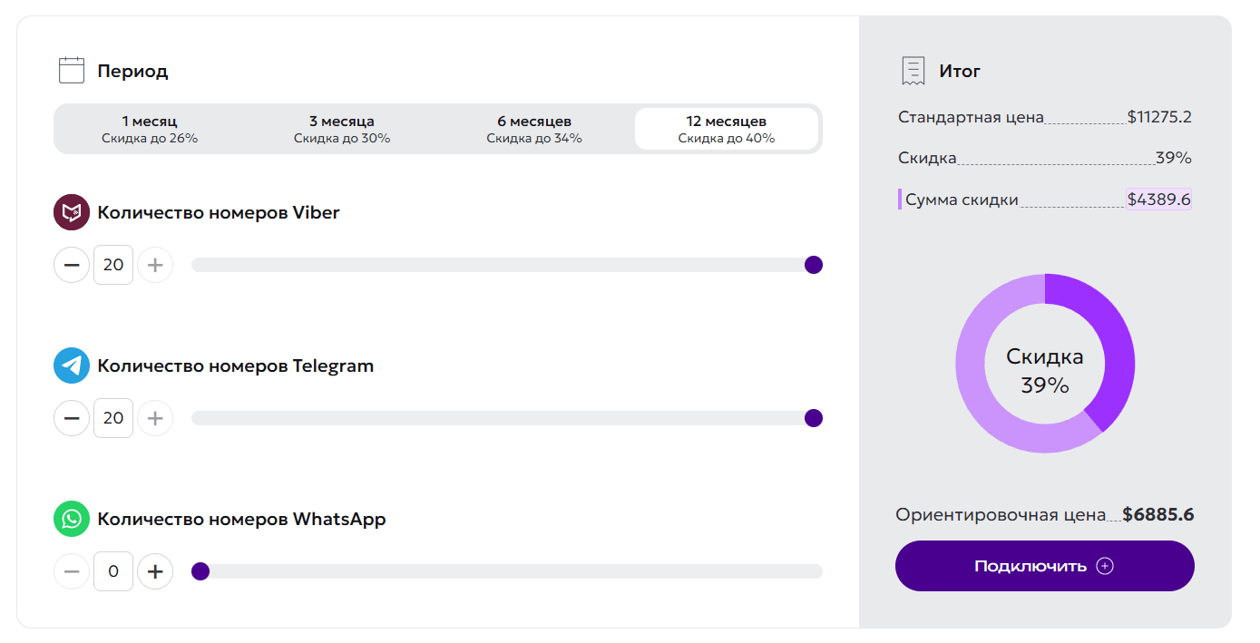The image size is (1260, 643).
Task: Click the Сумма скидки label
Action: [962, 200]
